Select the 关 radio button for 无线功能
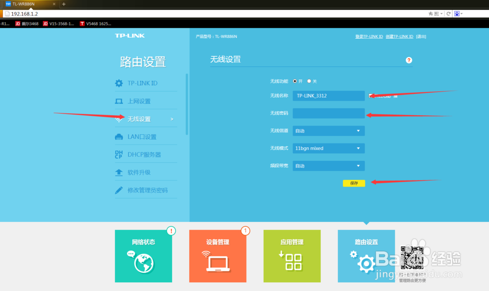 click(309, 81)
